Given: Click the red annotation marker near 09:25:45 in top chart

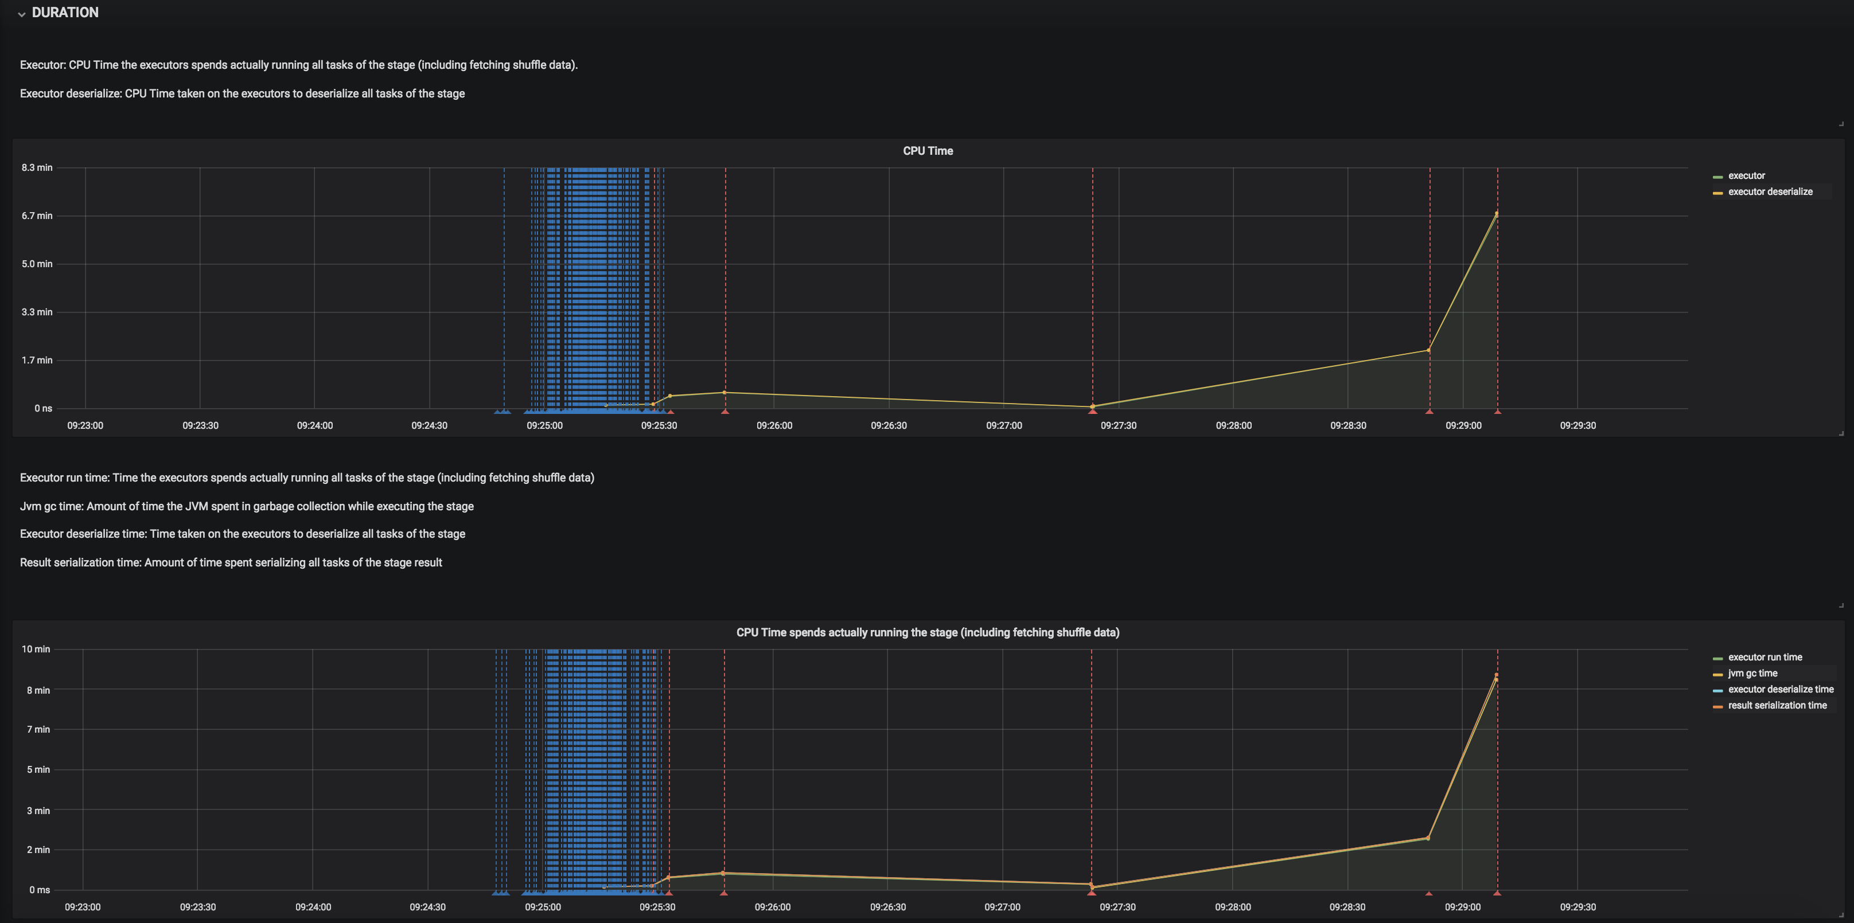Looking at the screenshot, I should (725, 412).
